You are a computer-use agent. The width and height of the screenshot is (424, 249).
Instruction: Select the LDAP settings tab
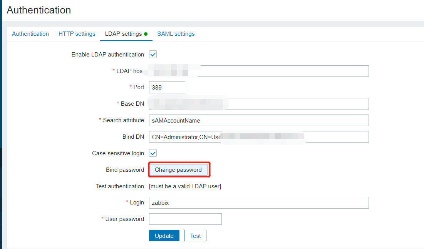click(x=123, y=34)
